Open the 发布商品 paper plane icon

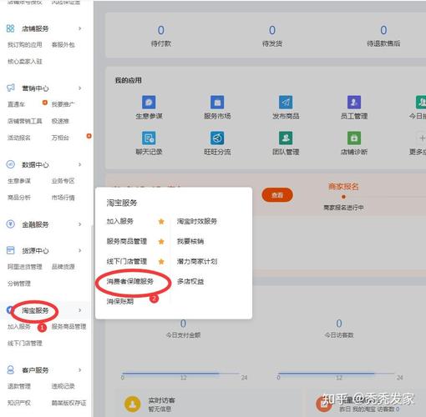pos(286,103)
